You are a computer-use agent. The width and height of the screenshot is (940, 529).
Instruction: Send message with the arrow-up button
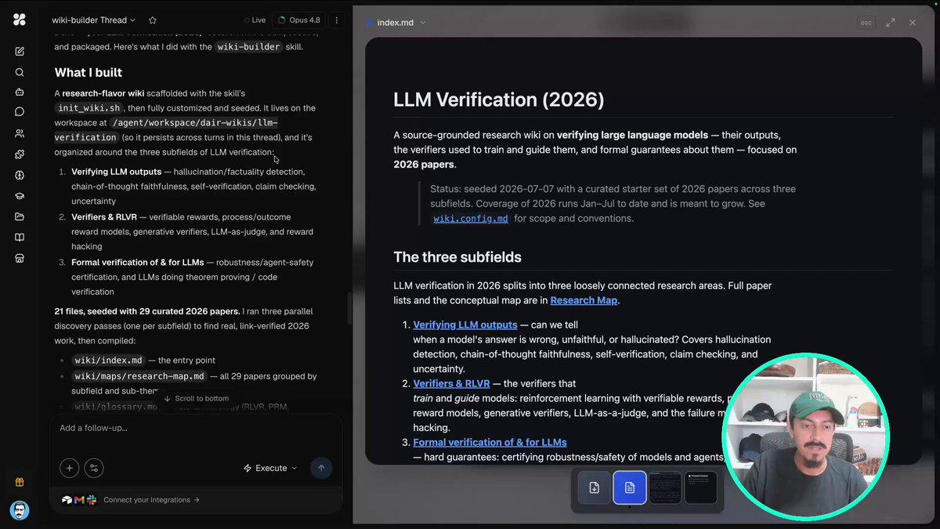[x=321, y=468]
